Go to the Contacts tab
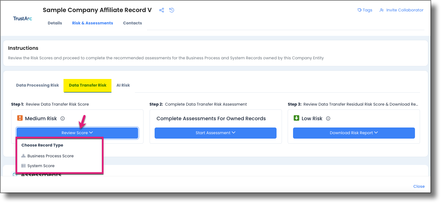This screenshot has width=441, height=203. tap(132, 23)
